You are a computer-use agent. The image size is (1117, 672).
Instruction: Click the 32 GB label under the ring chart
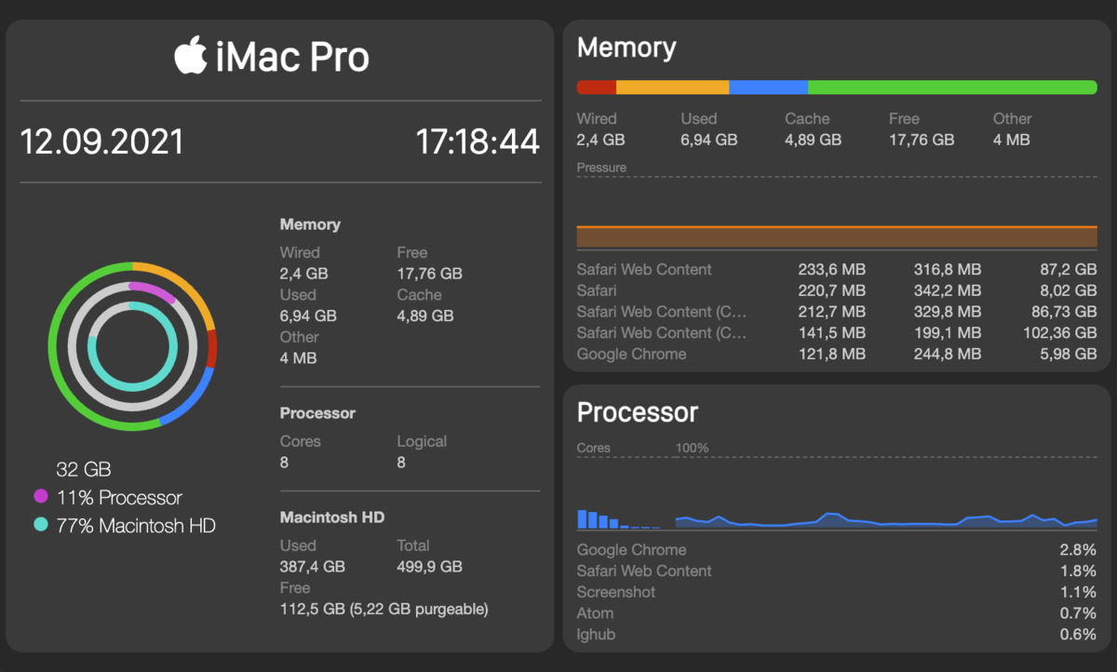tap(83, 469)
